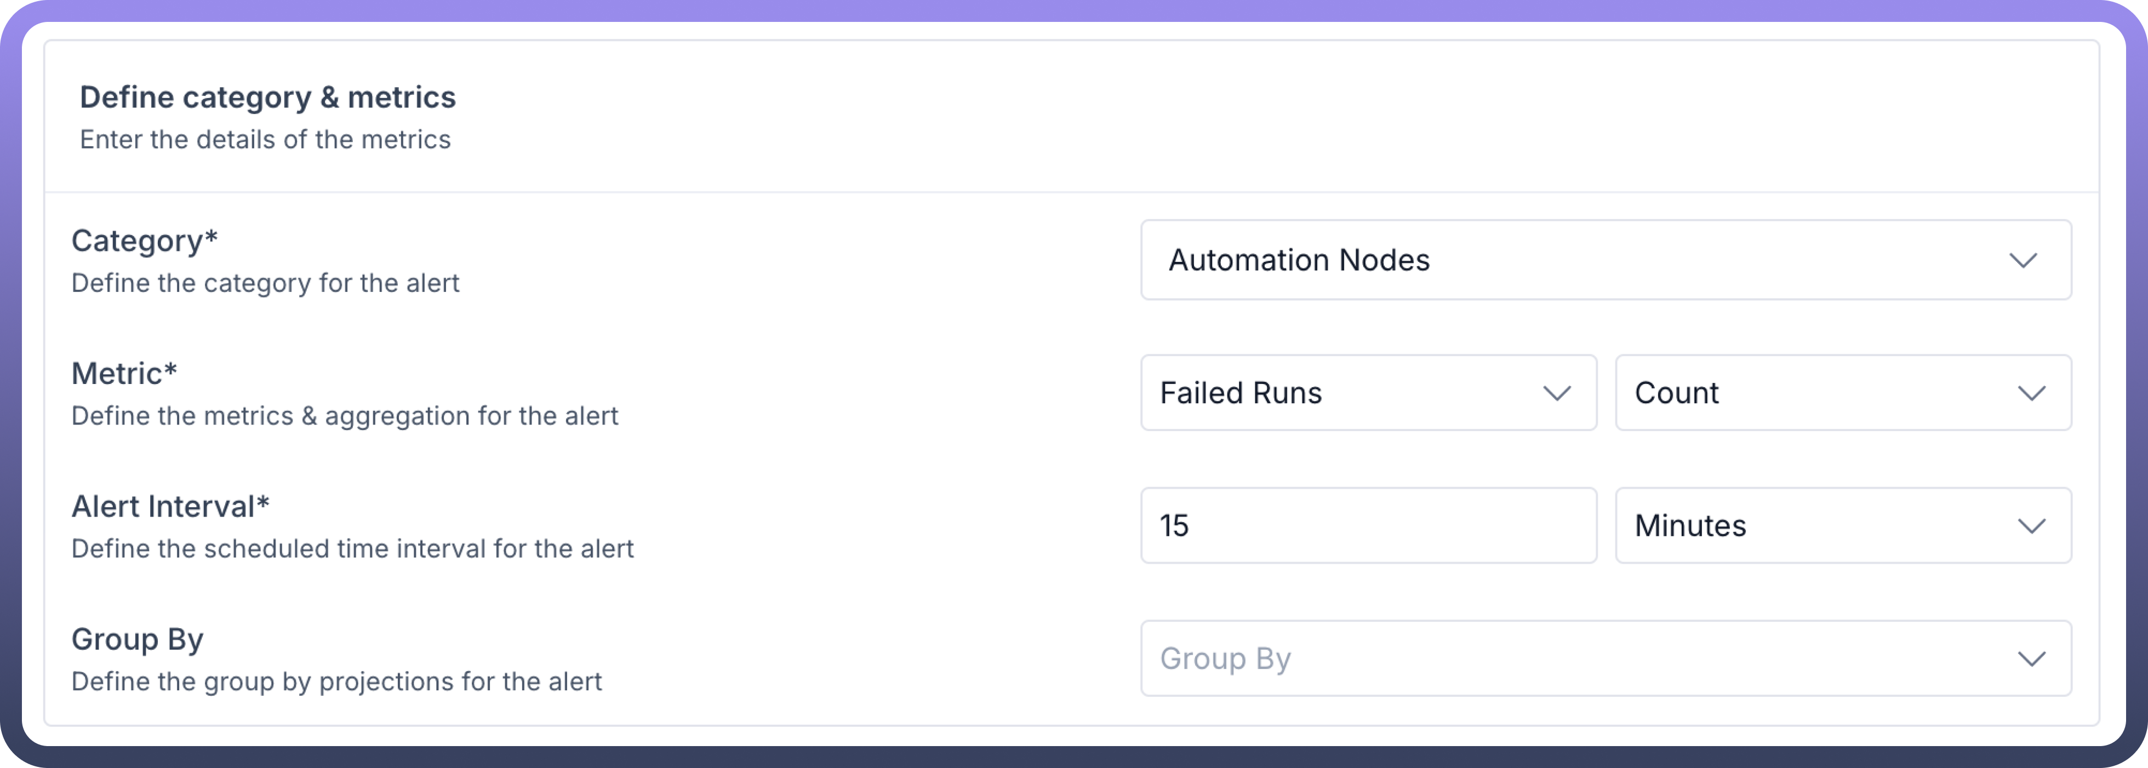The height and width of the screenshot is (768, 2148).
Task: Click the chevron arrow in the Category field
Action: click(2023, 260)
